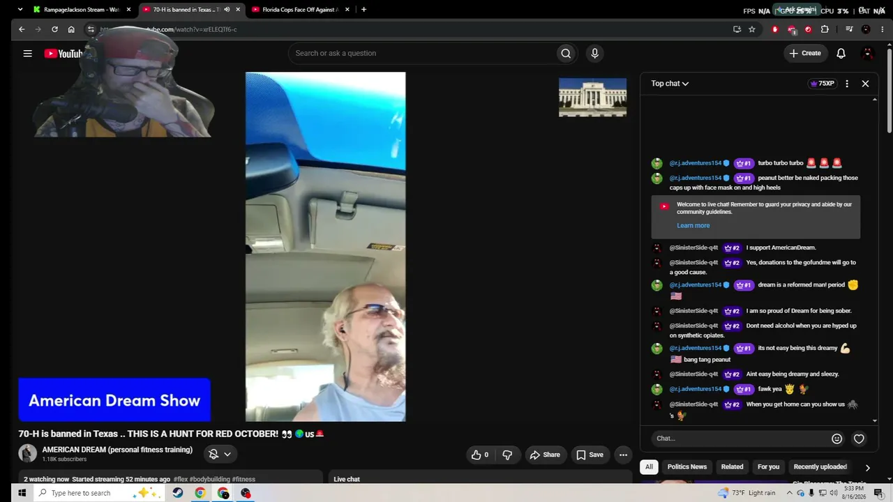Open Steam from the taskbar

(x=177, y=493)
